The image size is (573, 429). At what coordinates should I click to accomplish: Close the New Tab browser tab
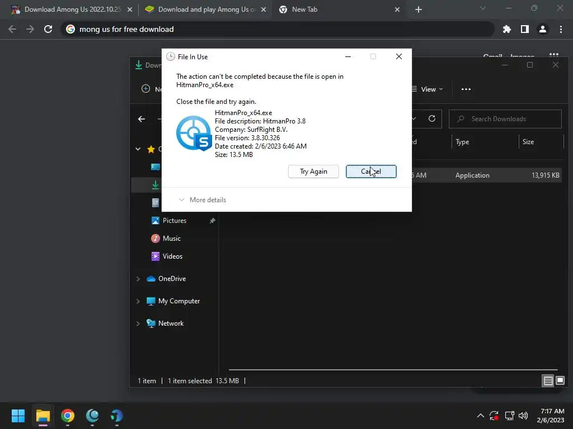pyautogui.click(x=397, y=9)
